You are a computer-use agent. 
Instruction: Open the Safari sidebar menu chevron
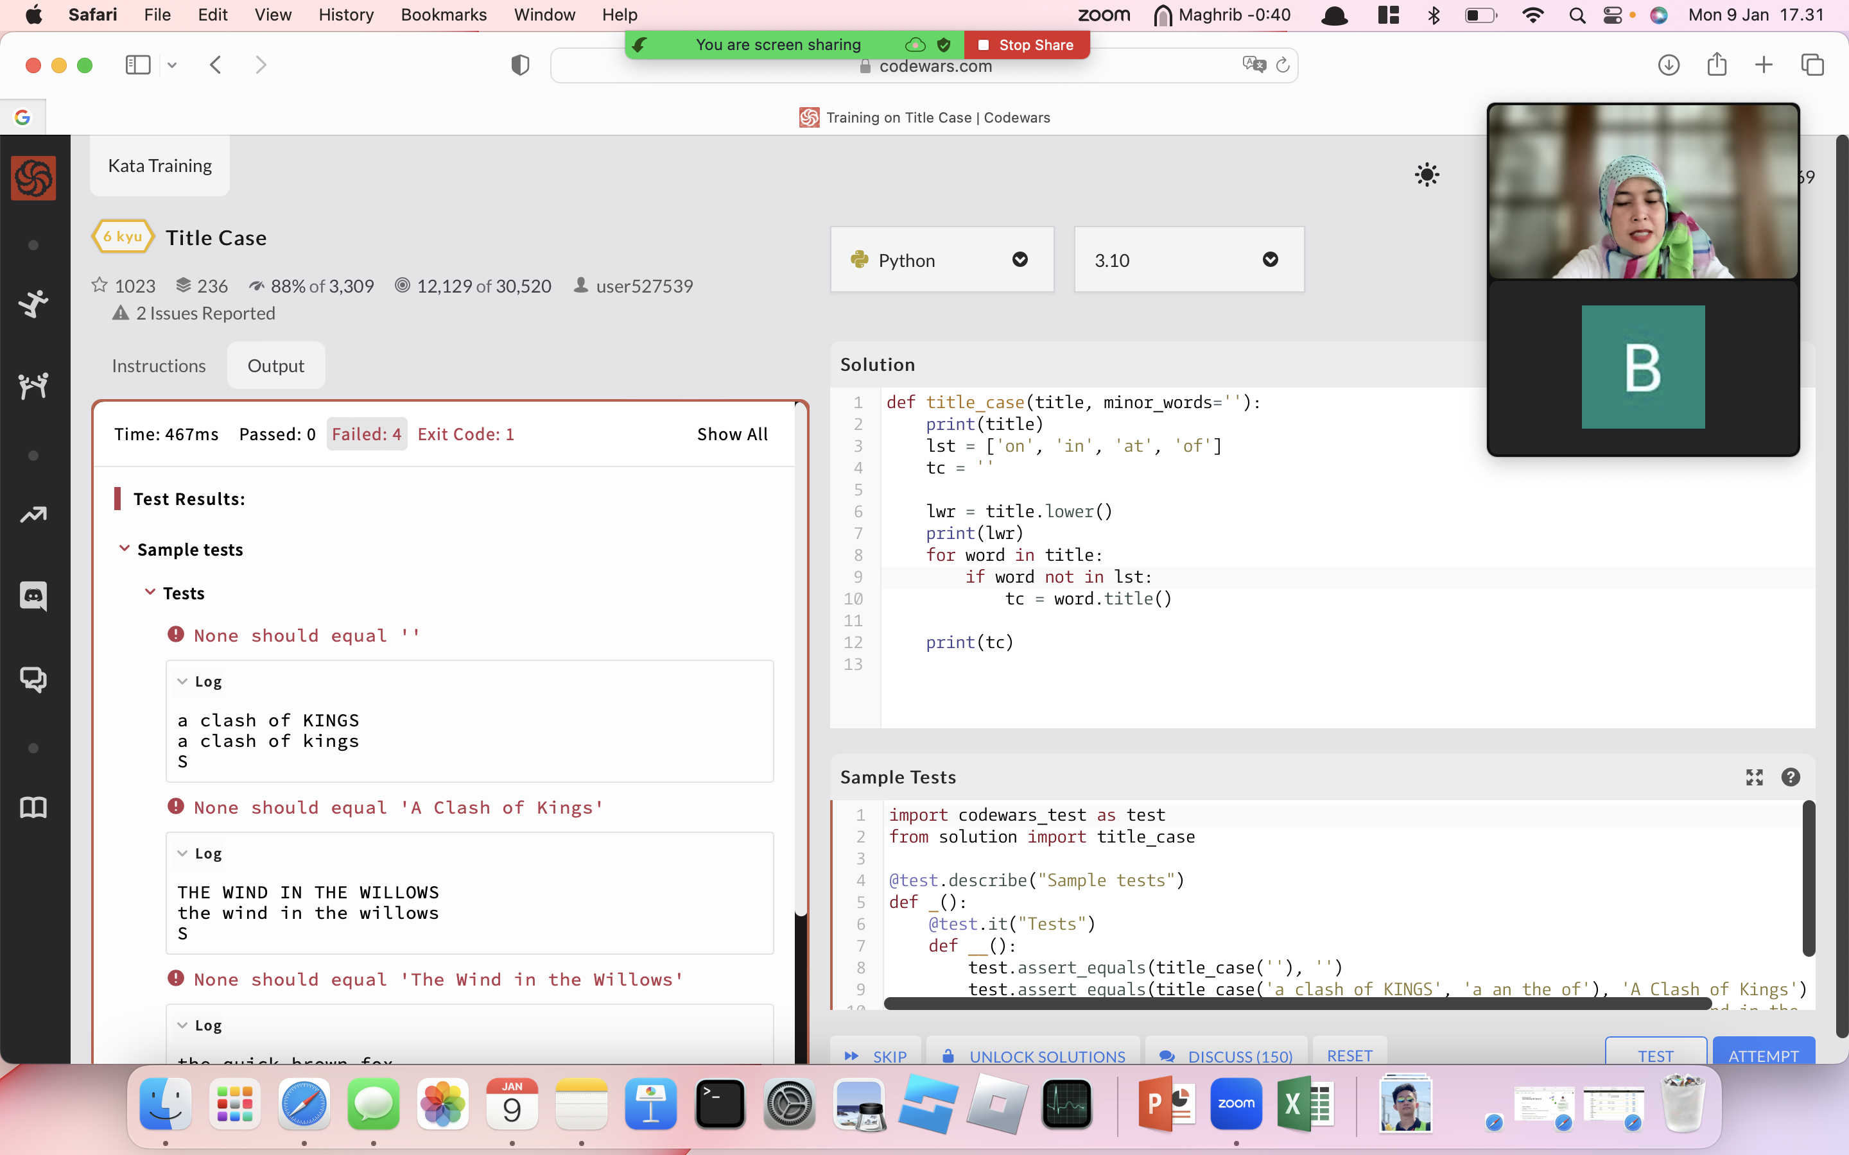[x=172, y=65]
